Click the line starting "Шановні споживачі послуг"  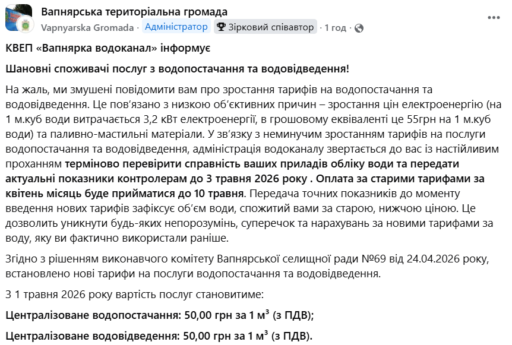[x=177, y=68]
